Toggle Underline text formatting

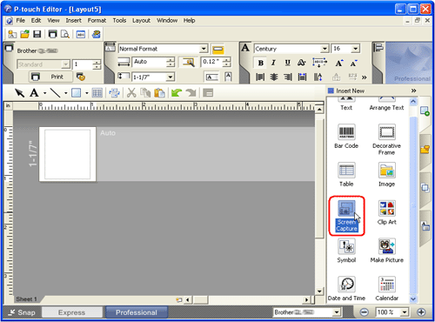[287, 63]
